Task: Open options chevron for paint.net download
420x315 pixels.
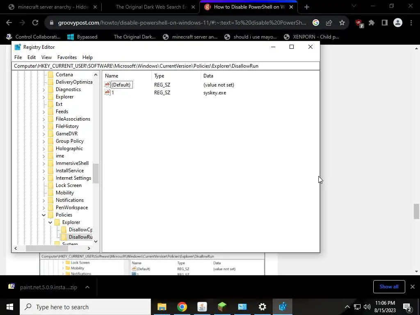Action: click(87, 287)
